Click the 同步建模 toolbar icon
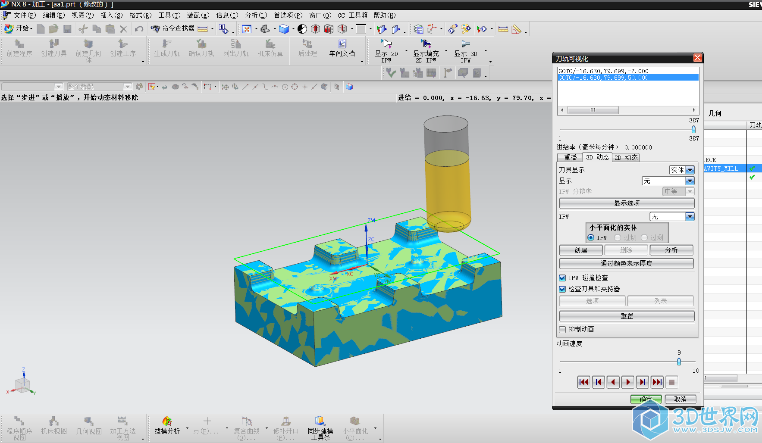 coord(320,421)
